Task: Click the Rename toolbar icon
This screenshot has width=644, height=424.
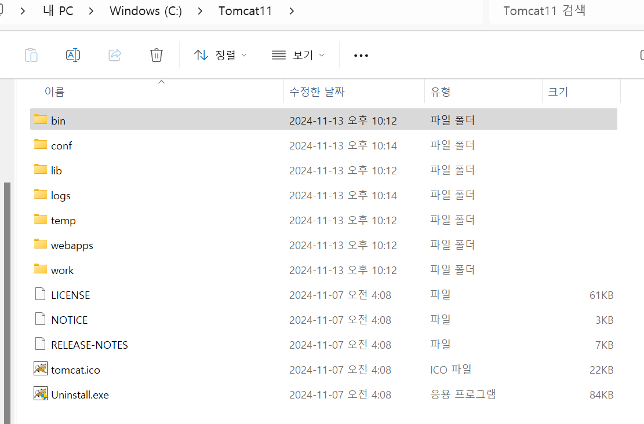Action: (x=73, y=55)
